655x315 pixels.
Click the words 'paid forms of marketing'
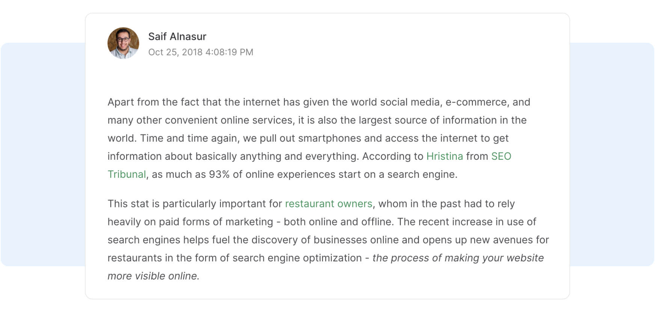point(216,222)
